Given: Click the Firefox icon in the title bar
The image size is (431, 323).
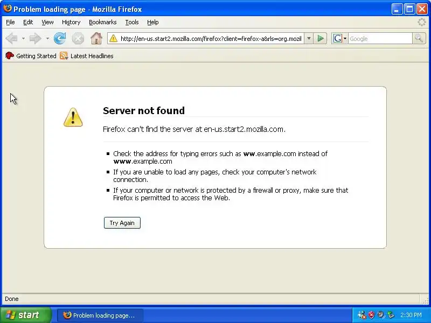Looking at the screenshot, I should click(8, 9).
